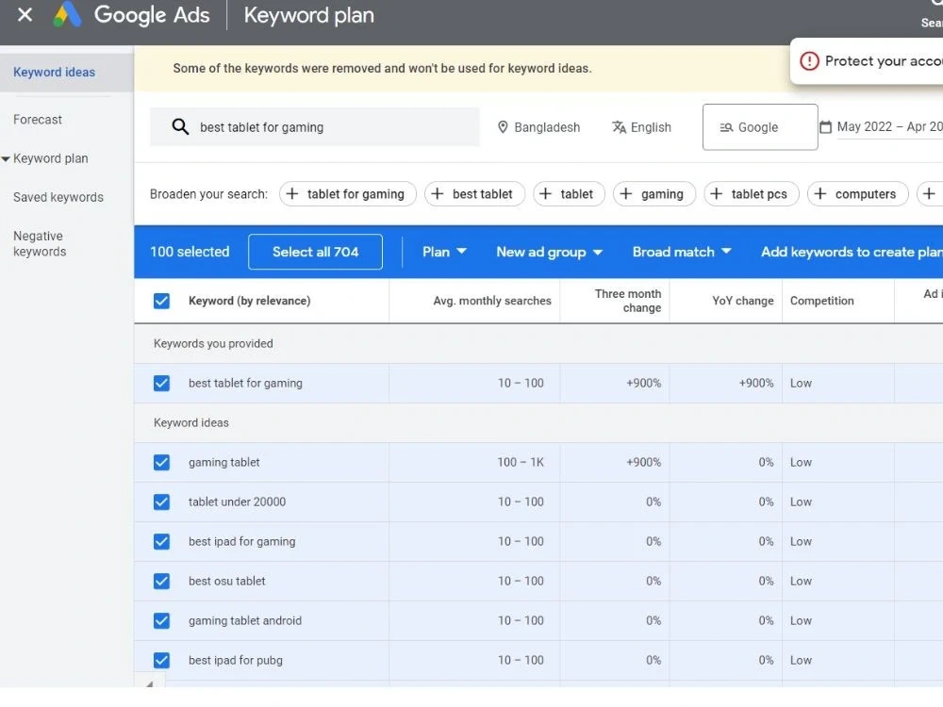Add 'computers' to broaden search
Viewport: 943px width, 707px height.
click(857, 194)
